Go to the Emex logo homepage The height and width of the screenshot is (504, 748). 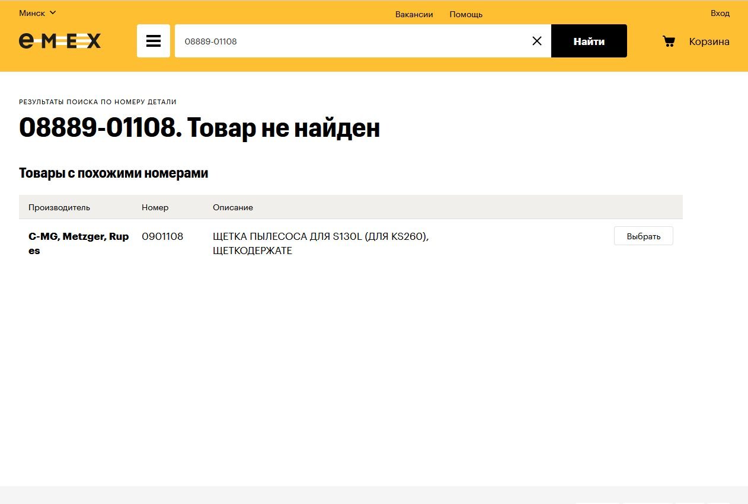(60, 41)
